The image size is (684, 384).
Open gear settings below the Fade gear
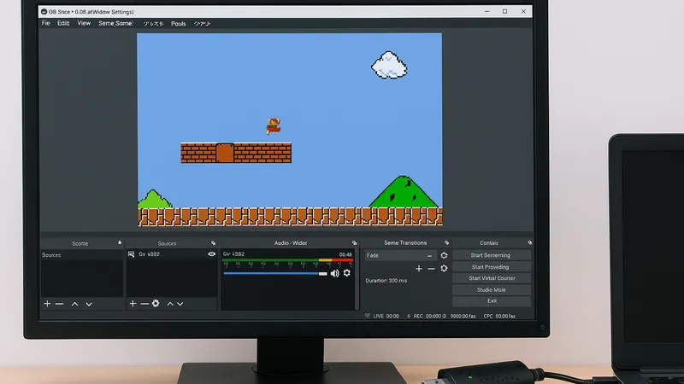[444, 269]
